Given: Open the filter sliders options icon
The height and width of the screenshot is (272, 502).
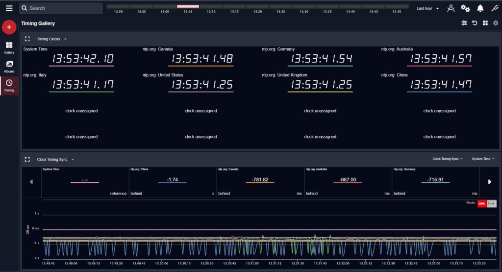Looking at the screenshot, I should 464,23.
